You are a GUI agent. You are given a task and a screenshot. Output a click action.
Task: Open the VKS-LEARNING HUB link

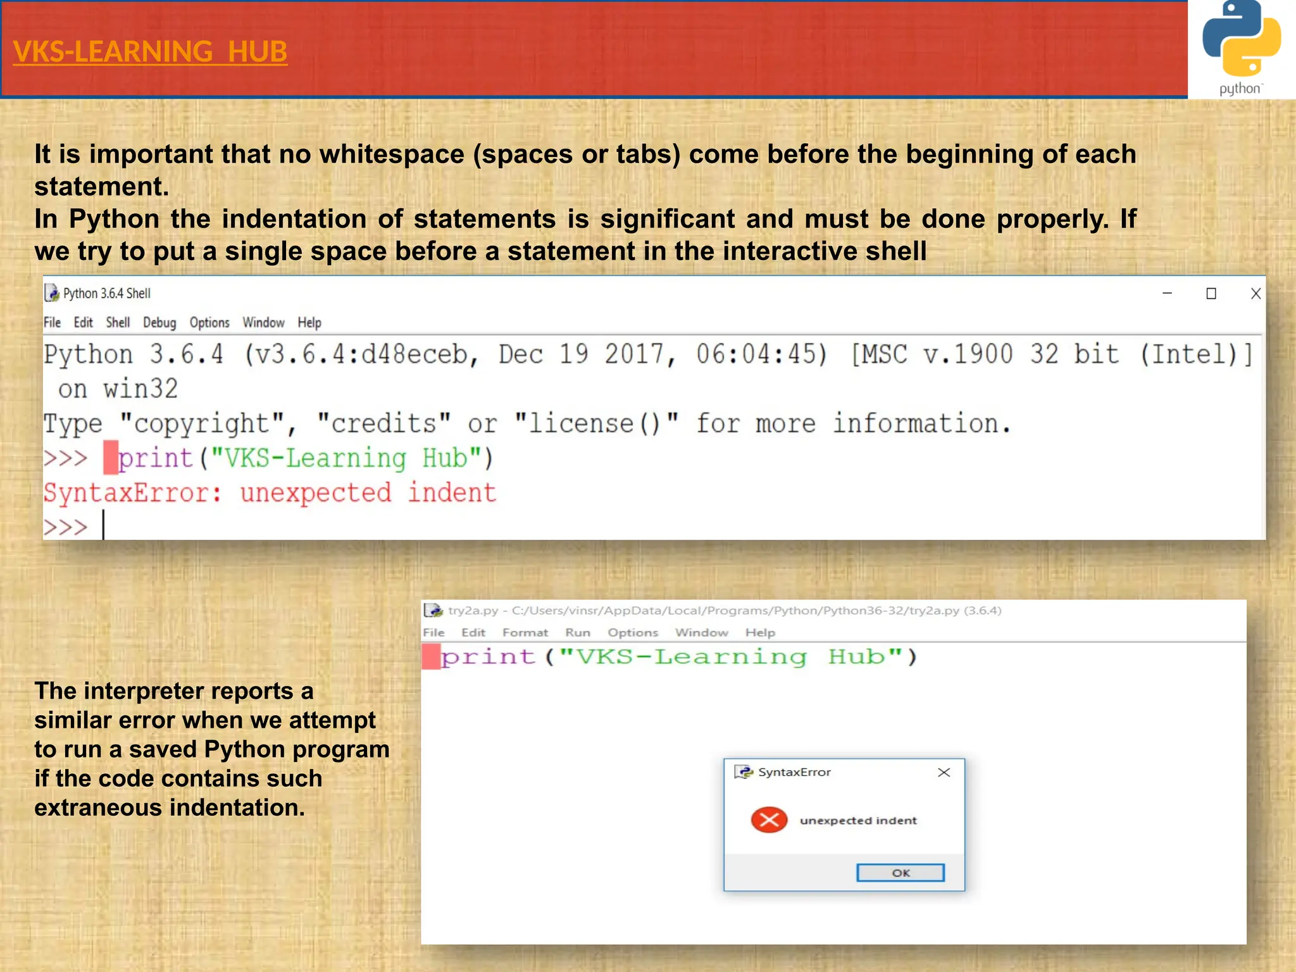150,51
